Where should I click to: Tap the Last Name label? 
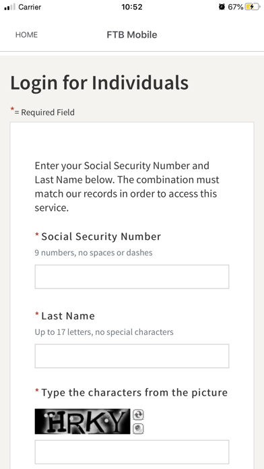tap(68, 316)
